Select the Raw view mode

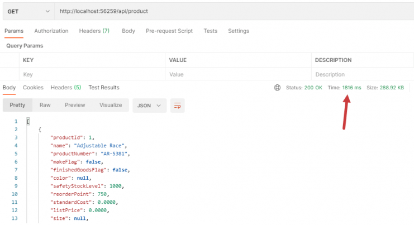click(x=45, y=105)
